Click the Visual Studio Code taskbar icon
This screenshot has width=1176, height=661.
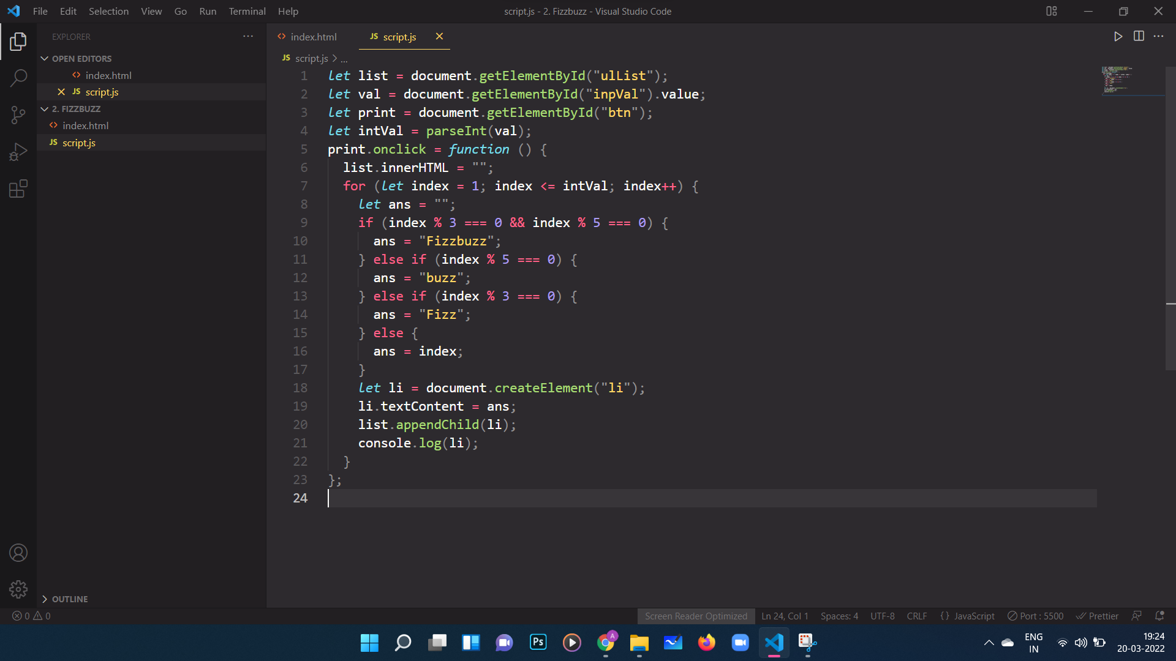pyautogui.click(x=774, y=643)
